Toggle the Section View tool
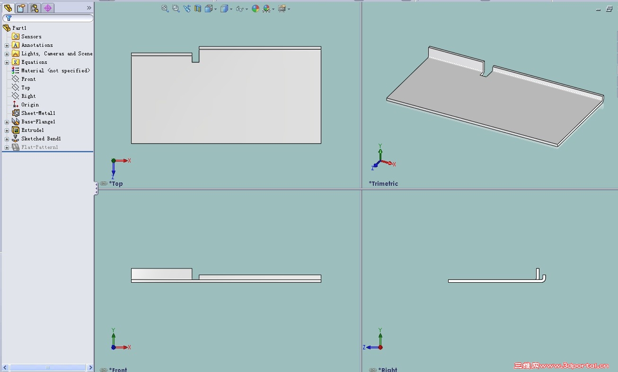Screen dimensions: 618x372 [198, 9]
